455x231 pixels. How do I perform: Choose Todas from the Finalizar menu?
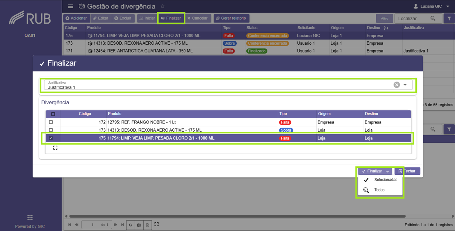(380, 190)
